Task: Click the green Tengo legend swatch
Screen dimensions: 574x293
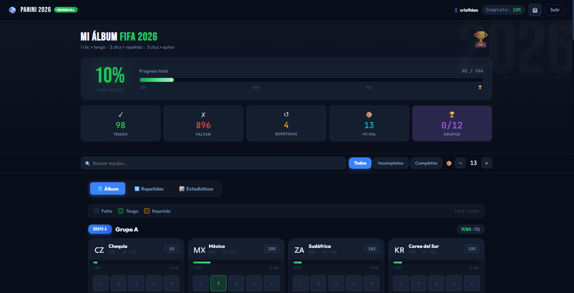Action: [x=121, y=211]
